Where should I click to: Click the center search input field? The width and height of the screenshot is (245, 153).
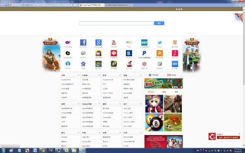tap(116, 23)
